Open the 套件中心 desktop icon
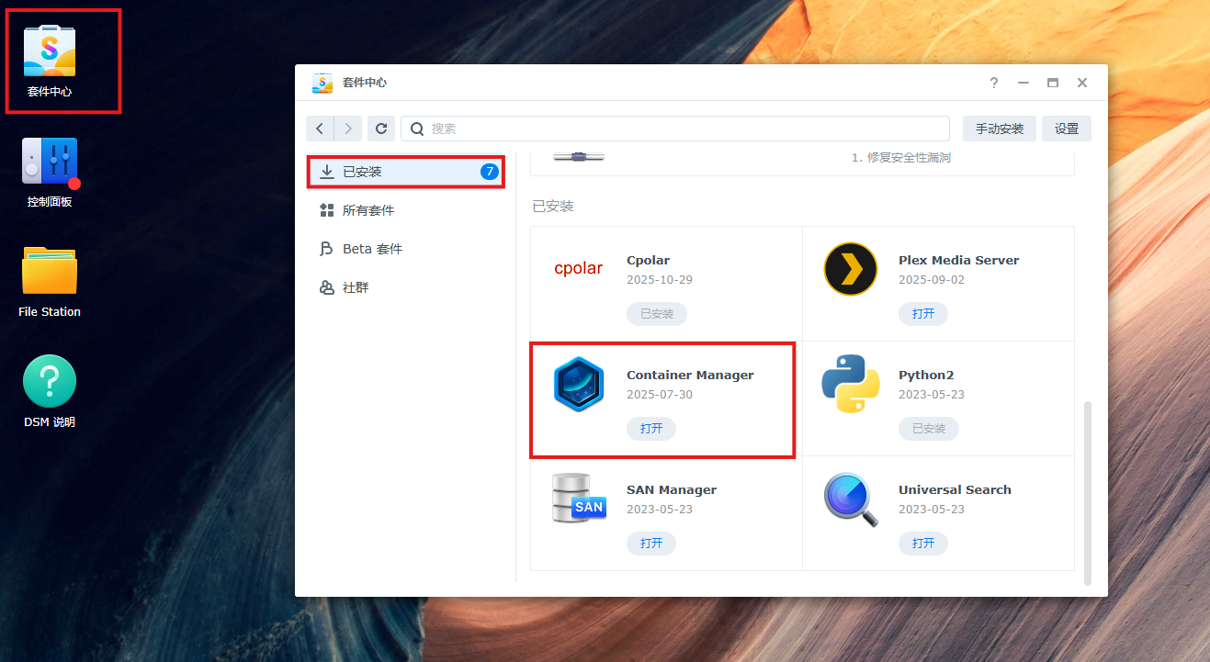This screenshot has width=1210, height=662. 50,53
